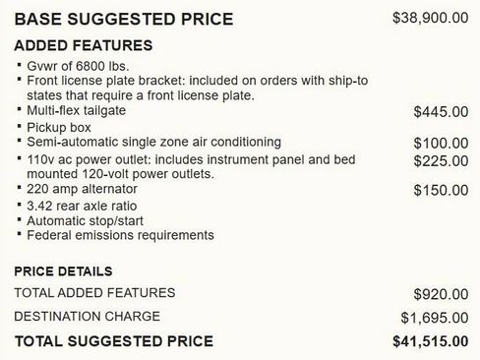Click the 220 amp alternator item
Screen dimensions: 480x360
82,189
